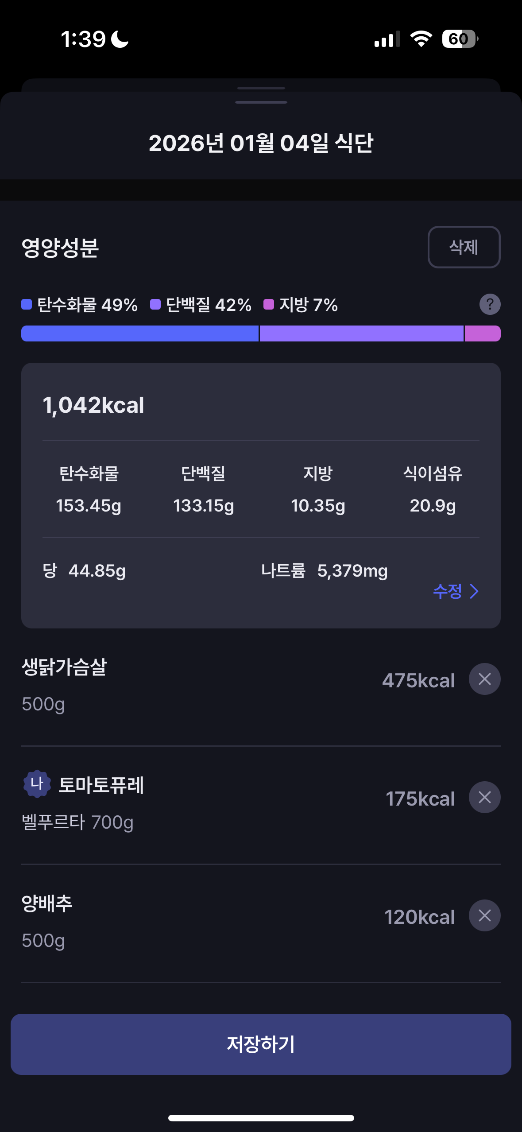The width and height of the screenshot is (522, 1132).
Task: Click the 저장하기 save button
Action: [261, 1044]
